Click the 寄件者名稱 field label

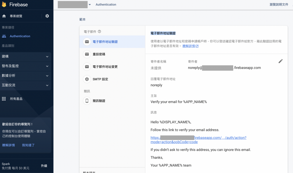158,62
